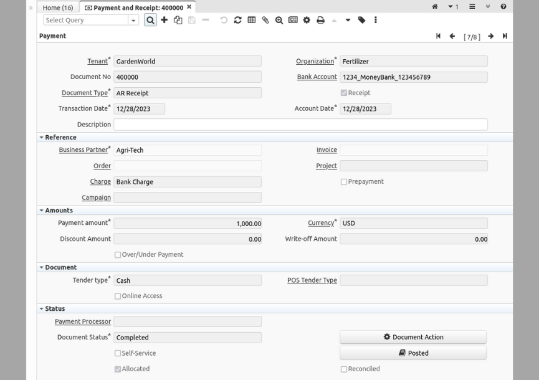The width and height of the screenshot is (539, 380).
Task: Click the Document Action button
Action: click(x=413, y=337)
